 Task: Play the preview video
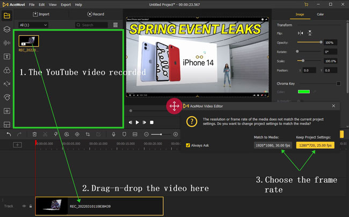pos(137,122)
